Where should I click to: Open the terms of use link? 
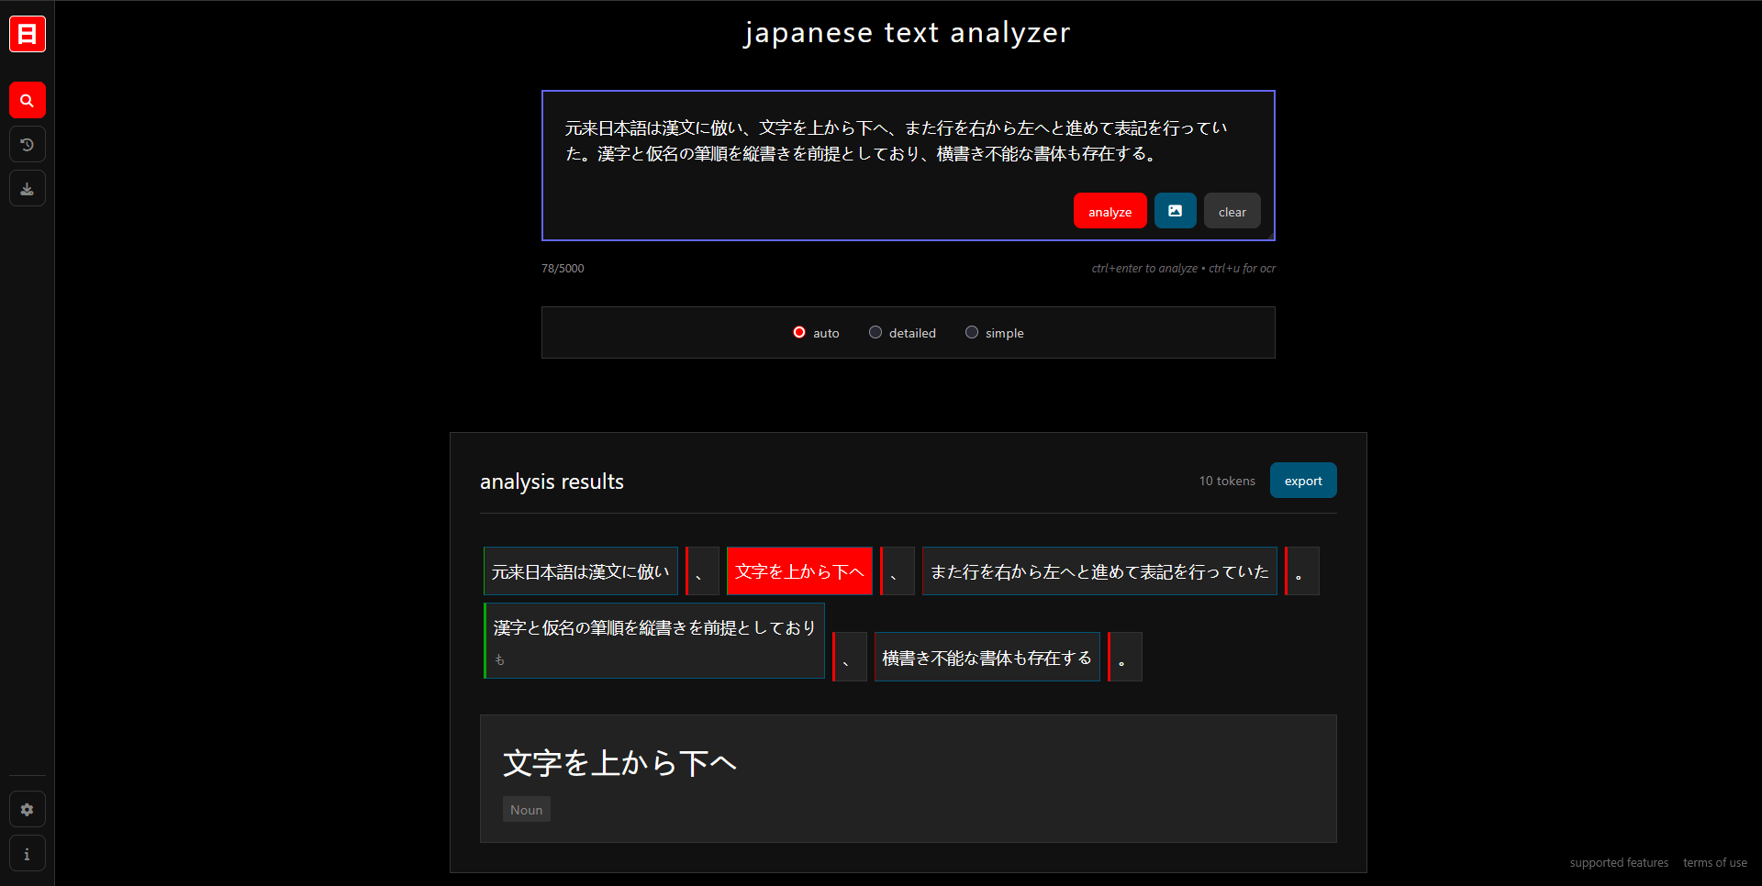click(x=1714, y=862)
